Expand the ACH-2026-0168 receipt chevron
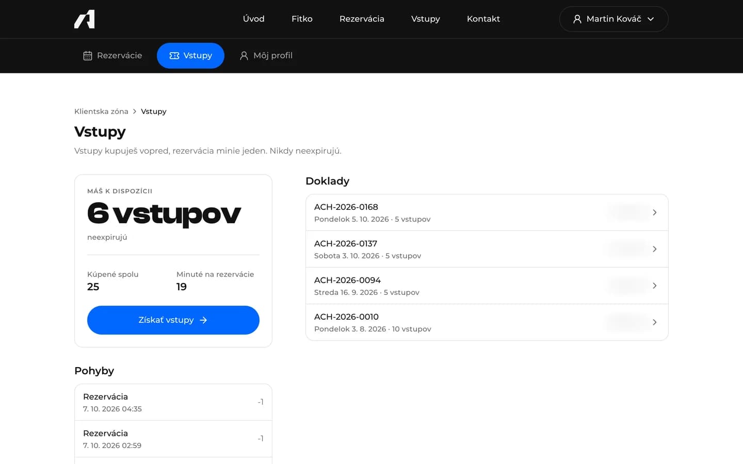The image size is (743, 464). tap(654, 212)
